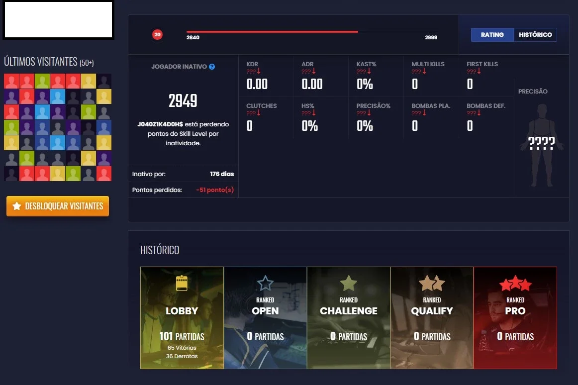Click the red down arrow under First Kills
578x385 pixels.
479,71
